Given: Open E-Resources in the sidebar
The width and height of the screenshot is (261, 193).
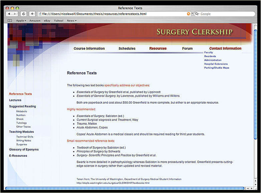Looking at the screenshot, I should pyautogui.click(x=18, y=156).
